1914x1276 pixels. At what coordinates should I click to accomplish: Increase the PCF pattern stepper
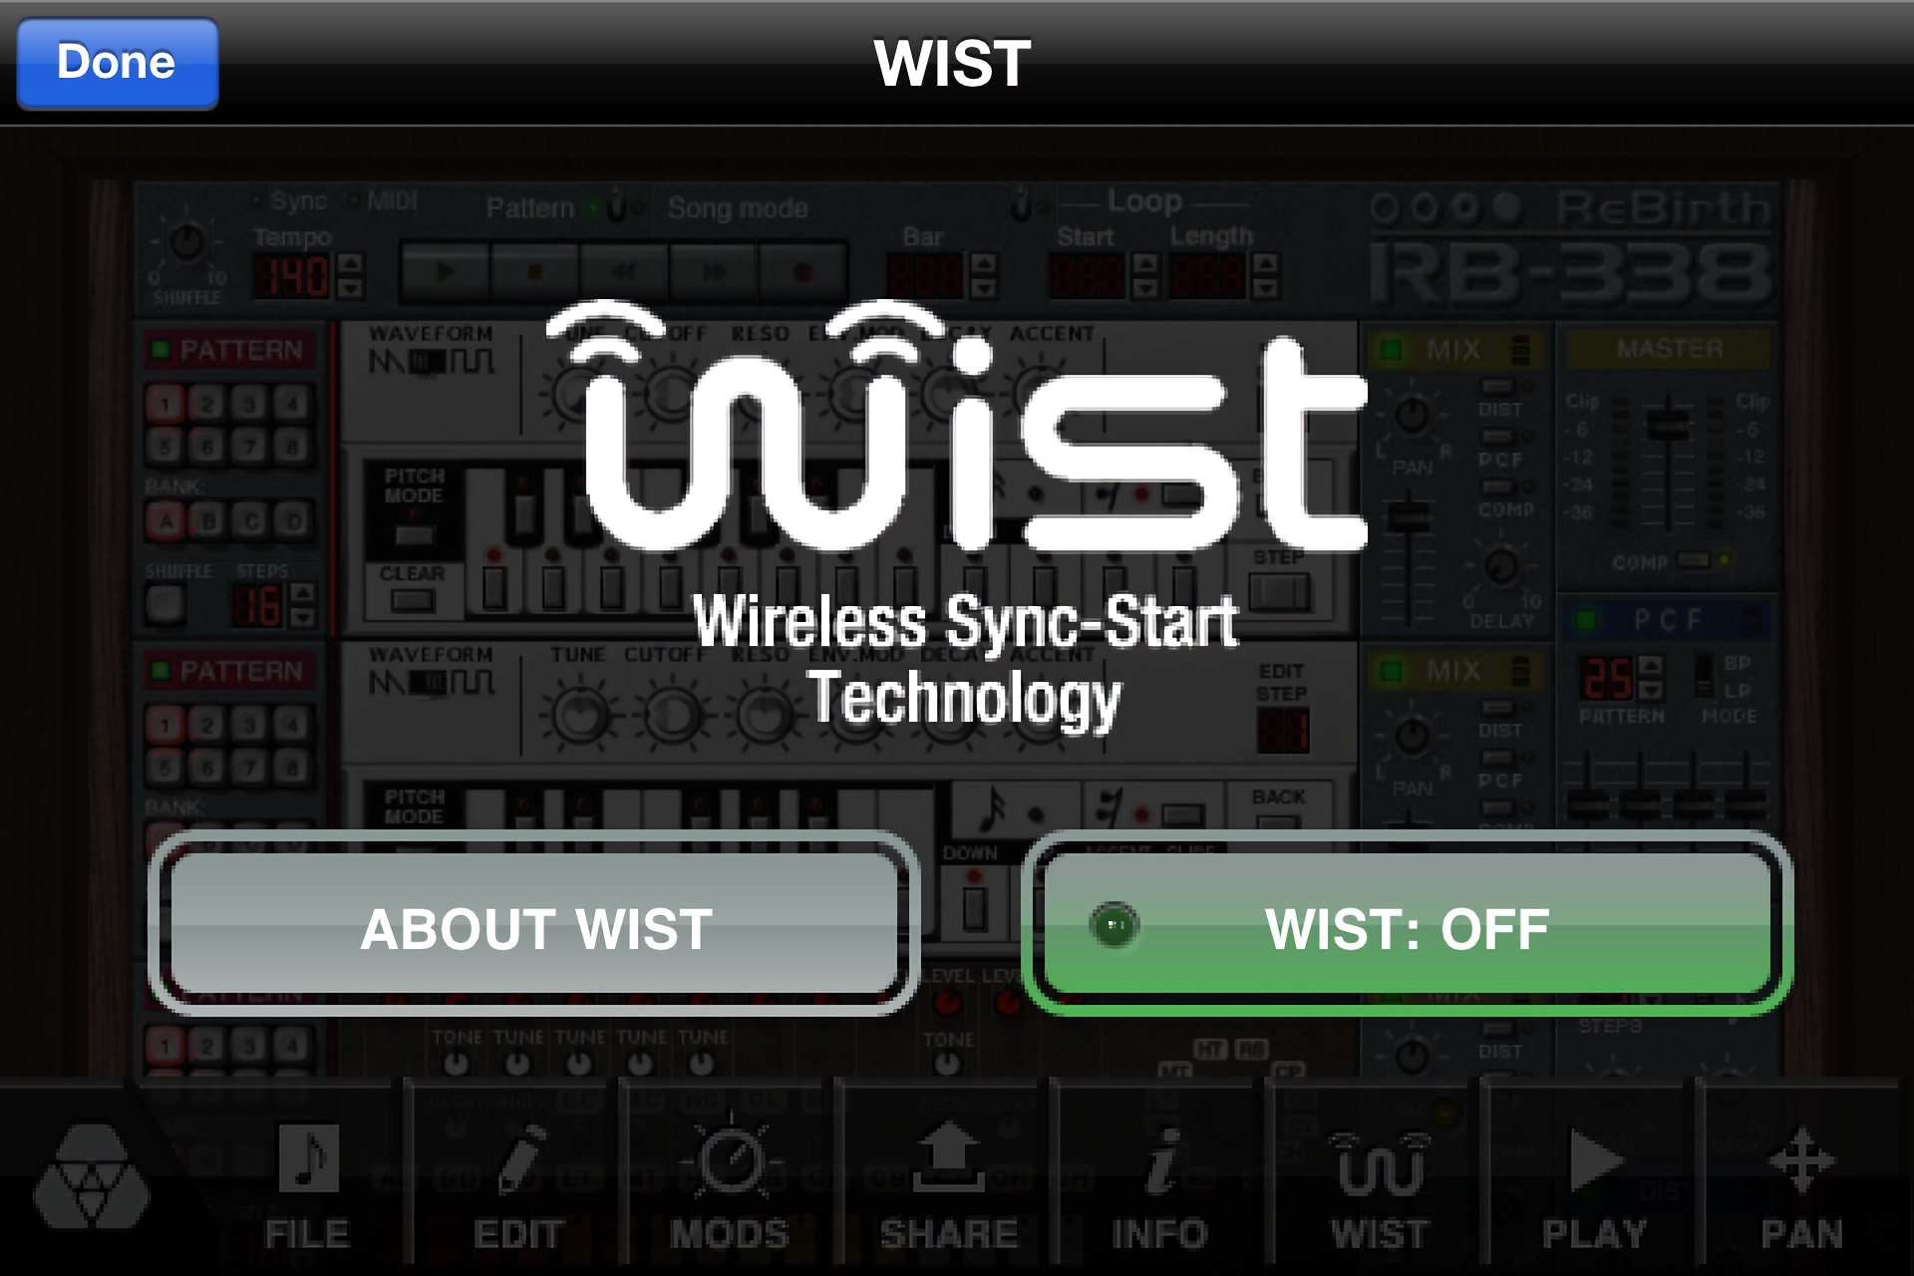(1651, 666)
